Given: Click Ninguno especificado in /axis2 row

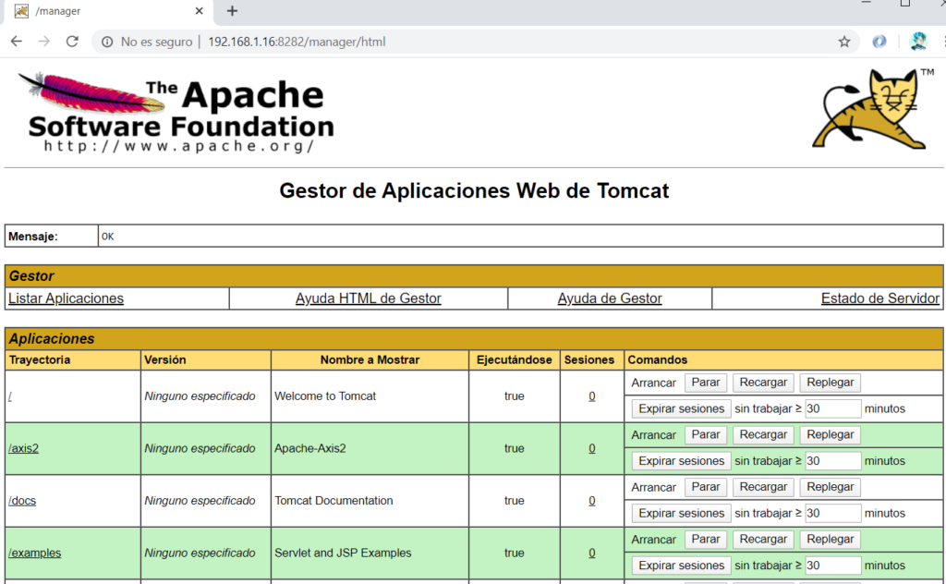Looking at the screenshot, I should [200, 448].
